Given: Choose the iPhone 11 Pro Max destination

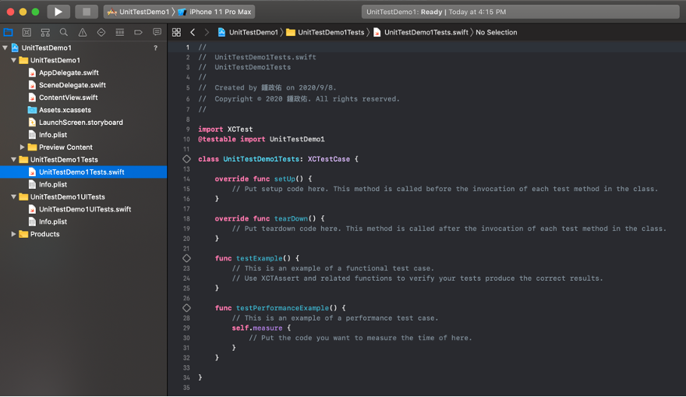Looking at the screenshot, I should click(214, 12).
